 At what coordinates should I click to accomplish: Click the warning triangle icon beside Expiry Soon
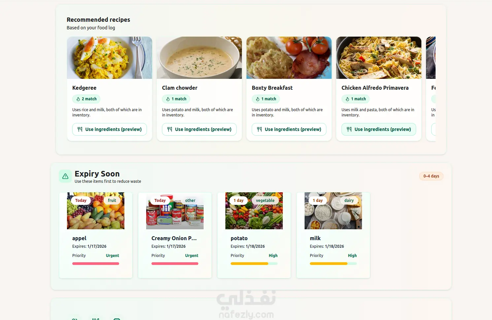(65, 176)
